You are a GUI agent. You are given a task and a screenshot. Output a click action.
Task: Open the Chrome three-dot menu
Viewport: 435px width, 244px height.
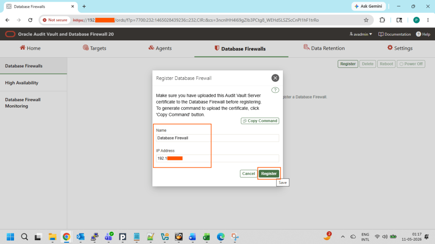pos(428,20)
